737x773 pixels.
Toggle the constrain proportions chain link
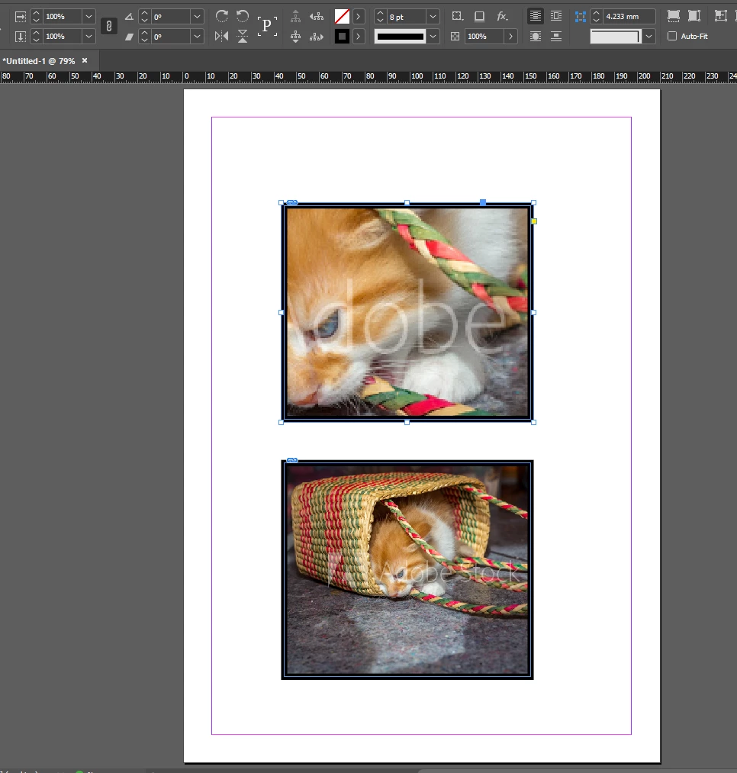click(109, 26)
